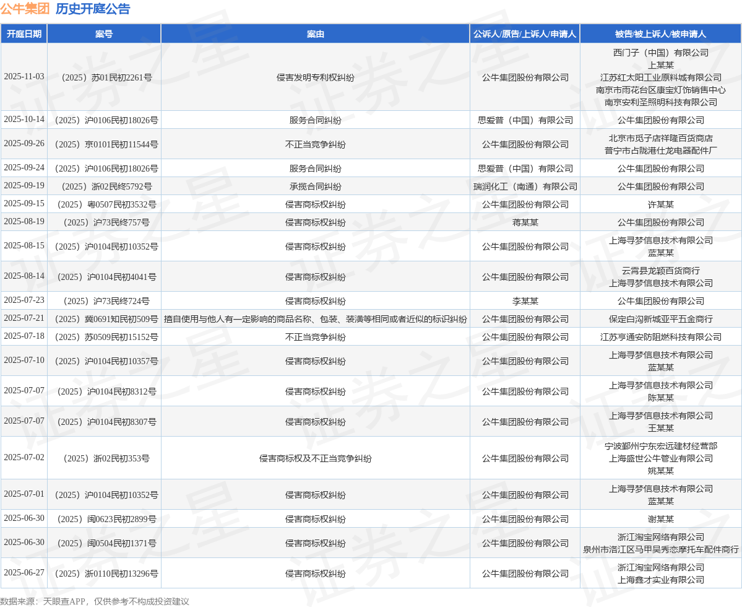Click defendant 谢某某

coord(660,519)
